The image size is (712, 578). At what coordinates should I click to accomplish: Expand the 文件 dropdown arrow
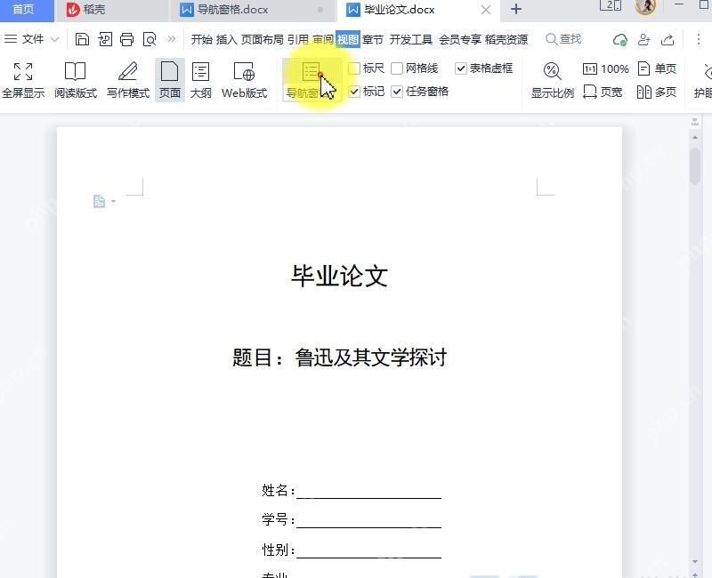click(54, 39)
